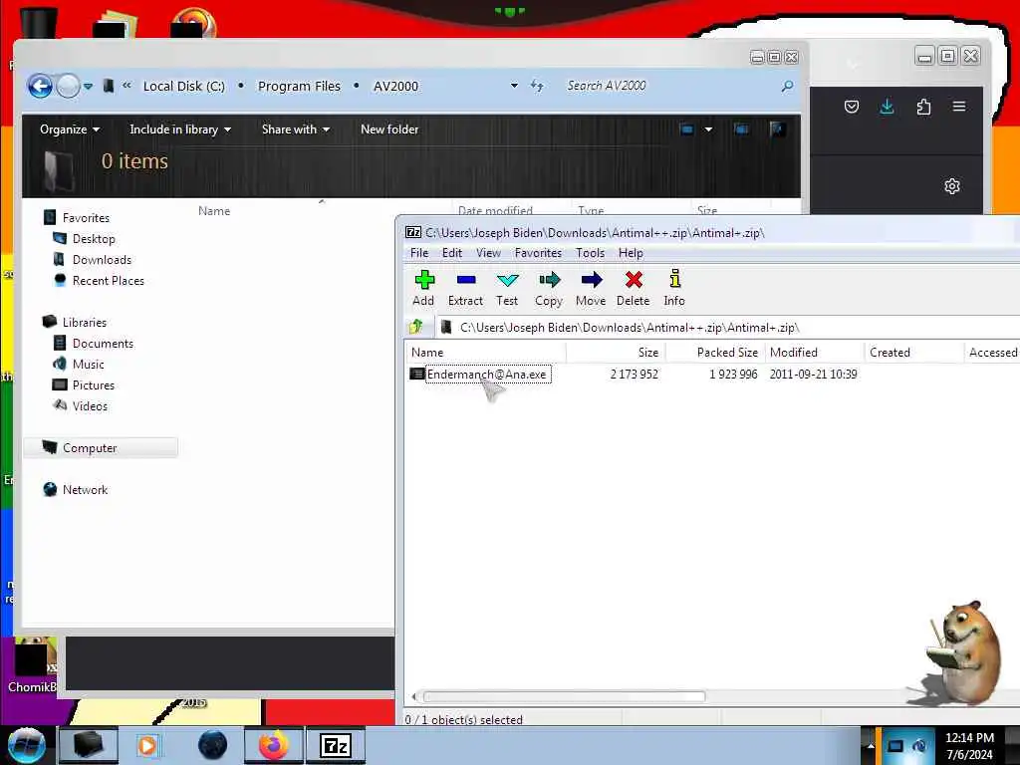Open Videos library in navigation pane
This screenshot has width=1020, height=765.
click(90, 406)
